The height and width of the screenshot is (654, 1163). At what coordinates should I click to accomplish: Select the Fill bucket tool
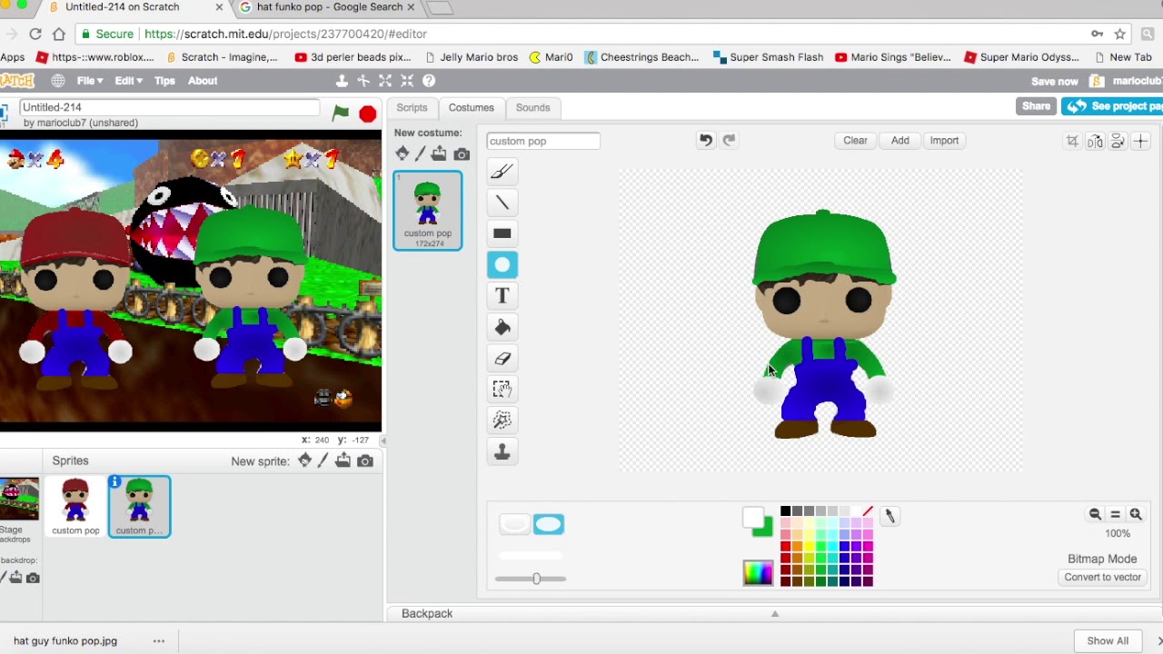tap(502, 327)
